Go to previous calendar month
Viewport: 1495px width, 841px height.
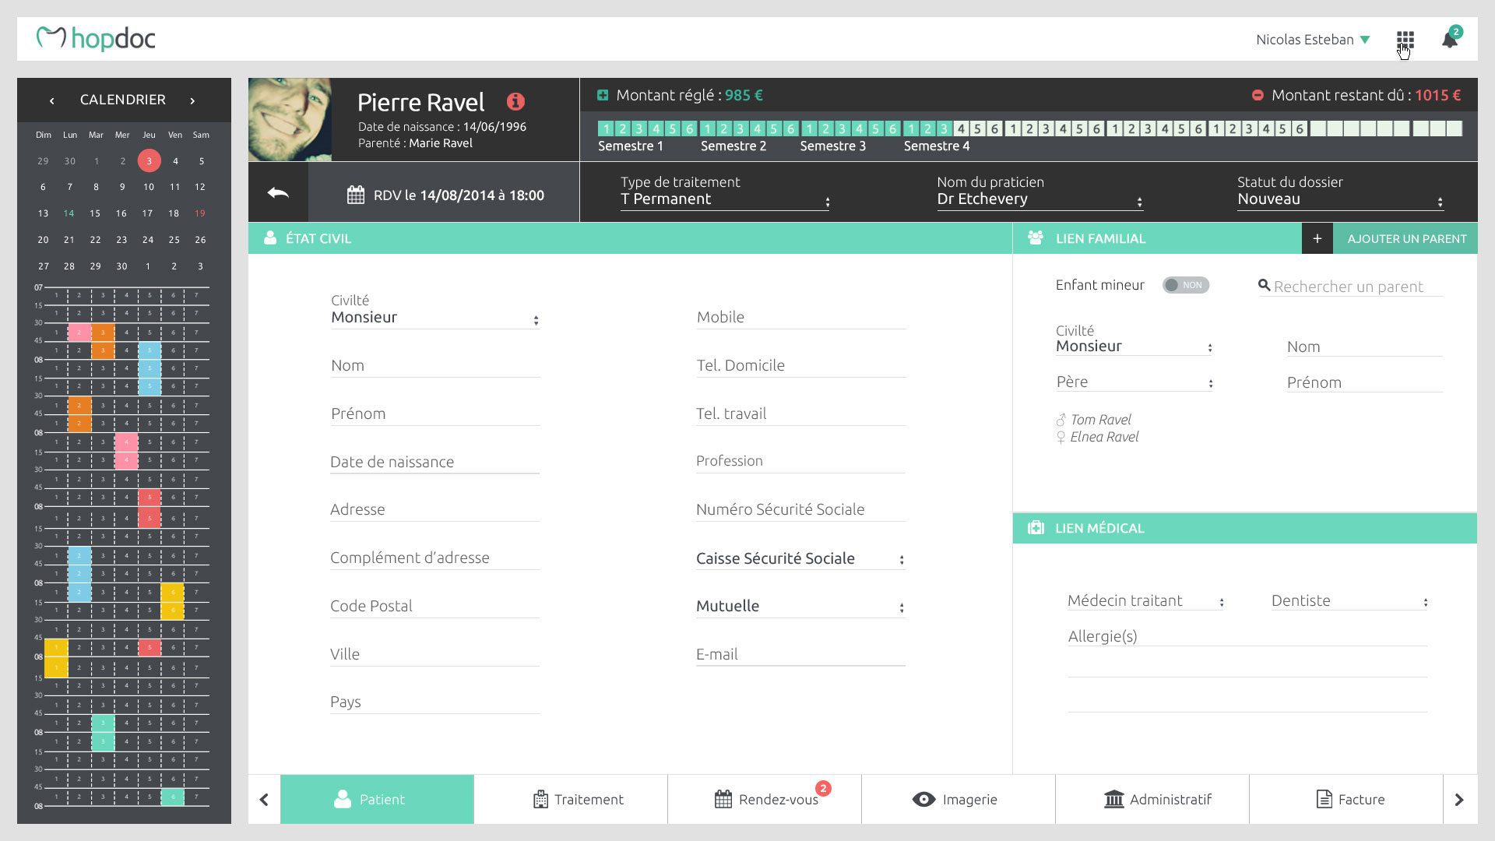51,100
